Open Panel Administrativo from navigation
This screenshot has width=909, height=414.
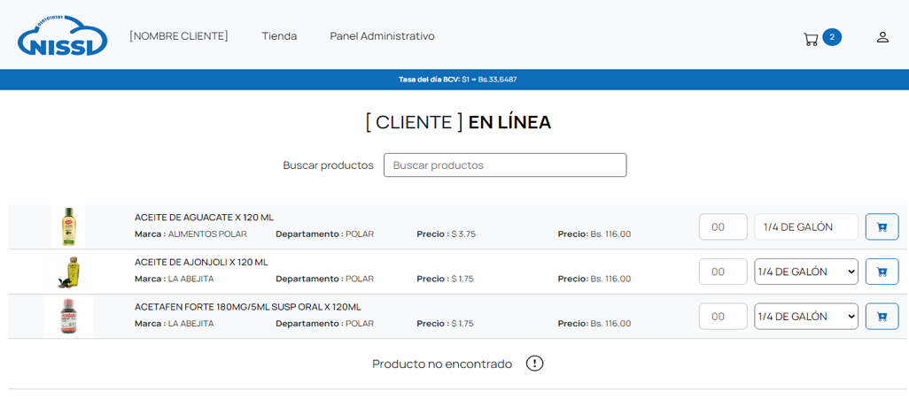tap(382, 36)
